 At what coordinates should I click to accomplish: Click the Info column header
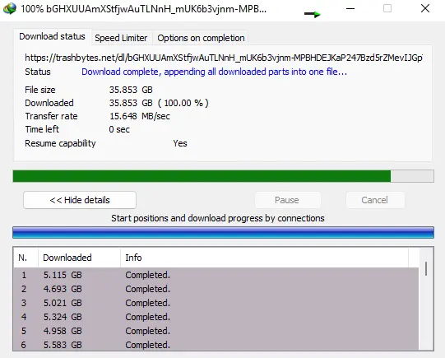[x=264, y=258]
